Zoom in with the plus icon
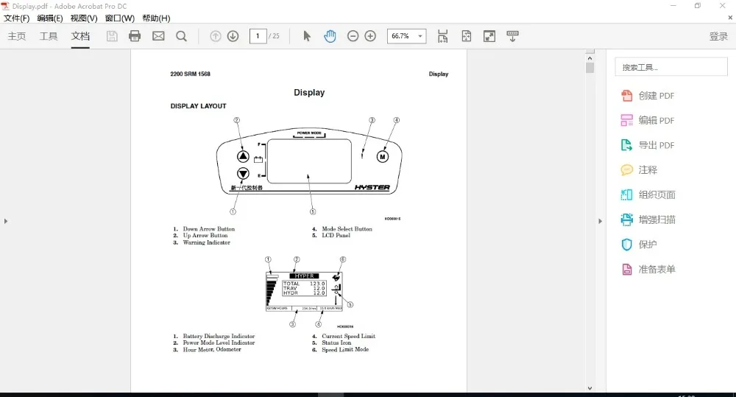 pyautogui.click(x=370, y=36)
